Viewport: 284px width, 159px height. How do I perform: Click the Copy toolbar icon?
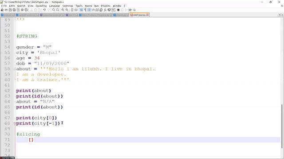35,10
